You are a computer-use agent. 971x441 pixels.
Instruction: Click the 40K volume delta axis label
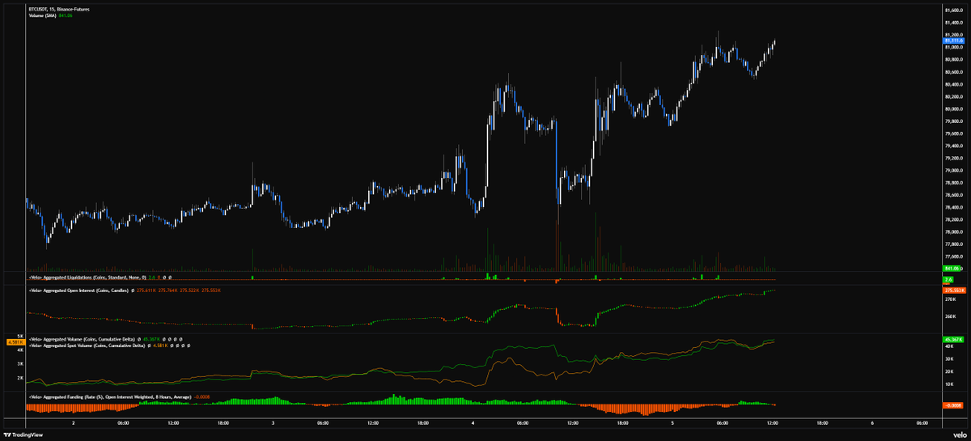point(949,347)
